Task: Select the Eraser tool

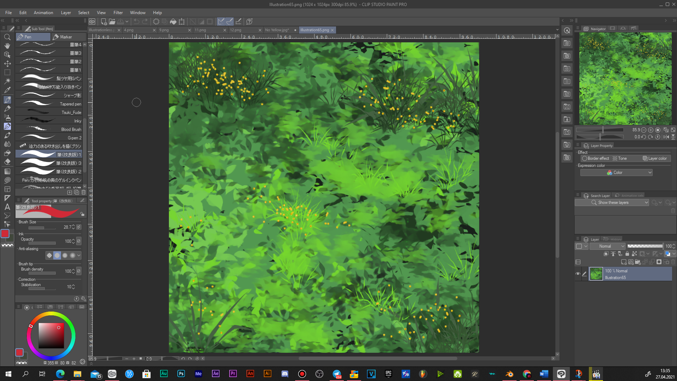Action: pos(7,162)
